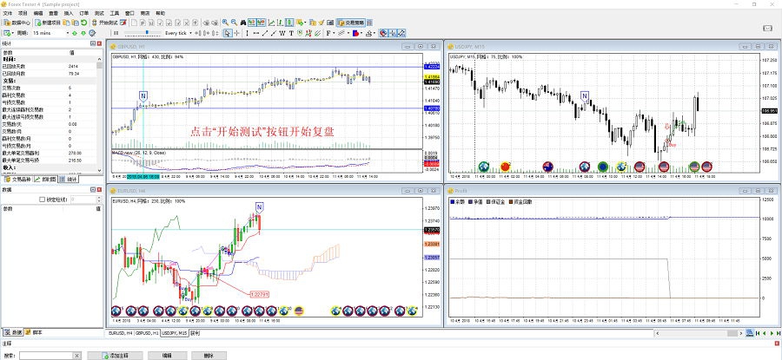
Task: Open the 帮助 menu
Action: (160, 12)
